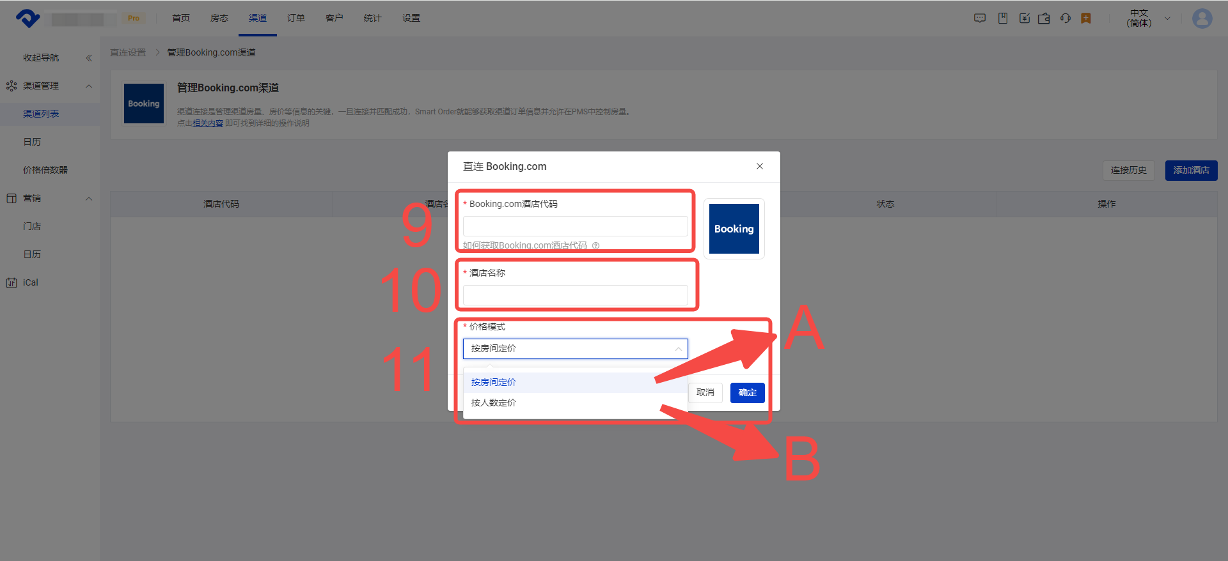Click 如何获取Booking.com酒店代码 help link
Image resolution: width=1228 pixels, height=561 pixels.
point(525,246)
